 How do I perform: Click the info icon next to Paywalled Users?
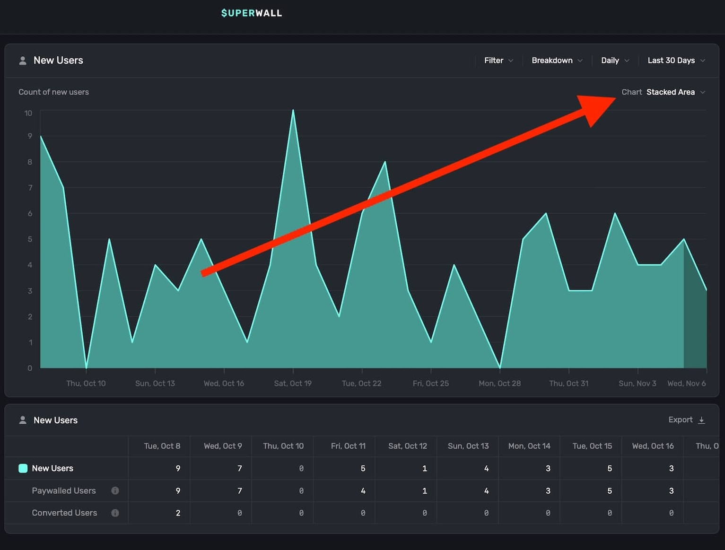coord(115,490)
